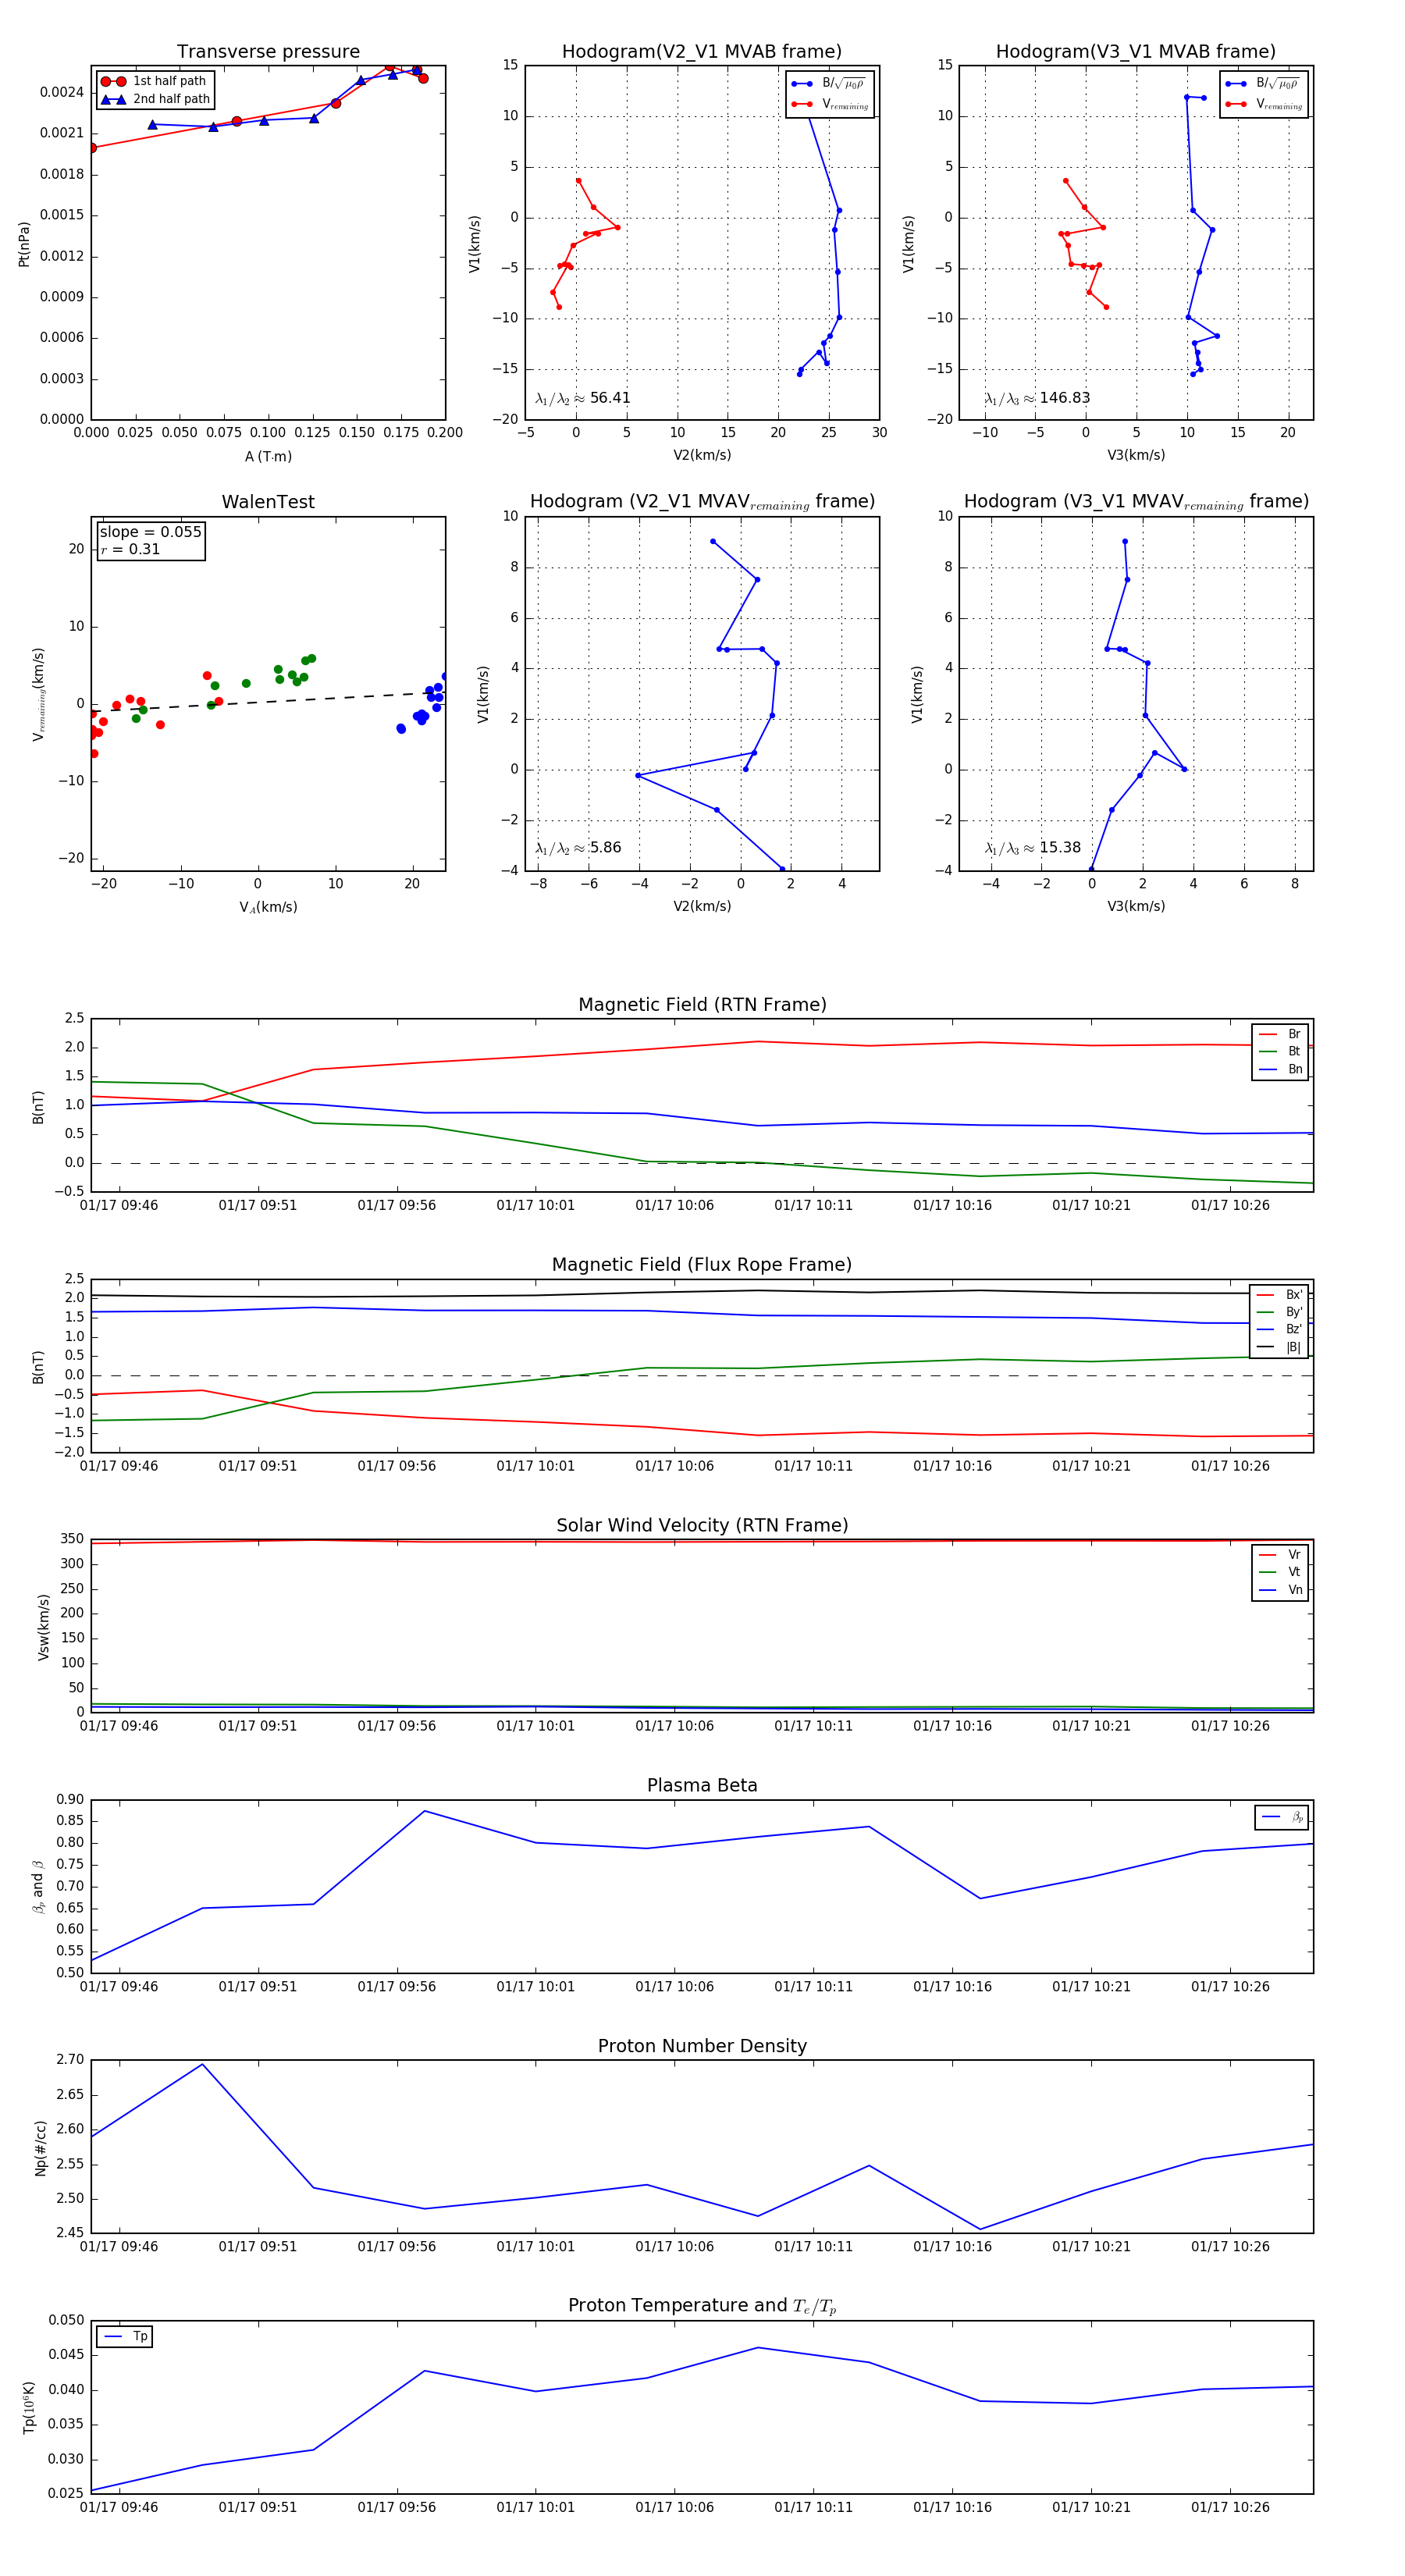The width and height of the screenshot is (1405, 2576).
Task: Click the 'B/√μ0ρ' legend entry in V3_V1 MVAB hodogram
Action: (x=1264, y=83)
